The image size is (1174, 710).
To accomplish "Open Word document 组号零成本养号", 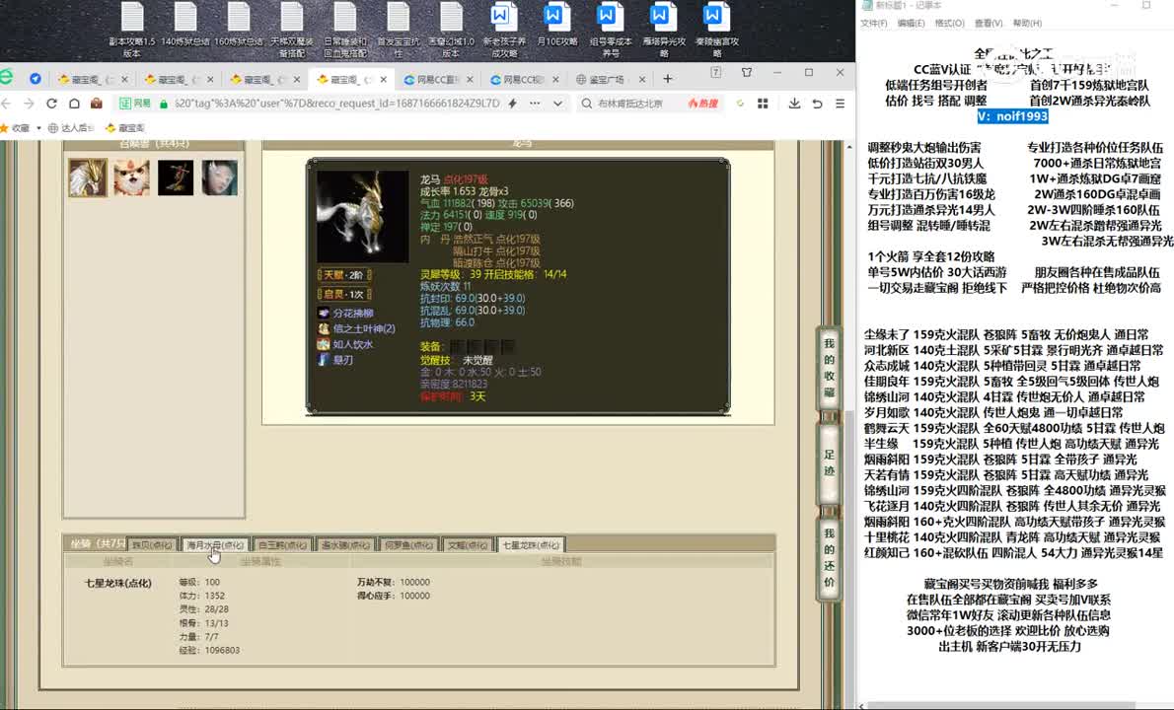I will [611, 29].
